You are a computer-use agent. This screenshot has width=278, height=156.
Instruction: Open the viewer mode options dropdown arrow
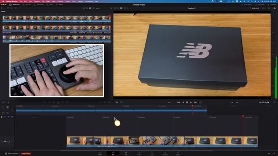(x=128, y=8)
